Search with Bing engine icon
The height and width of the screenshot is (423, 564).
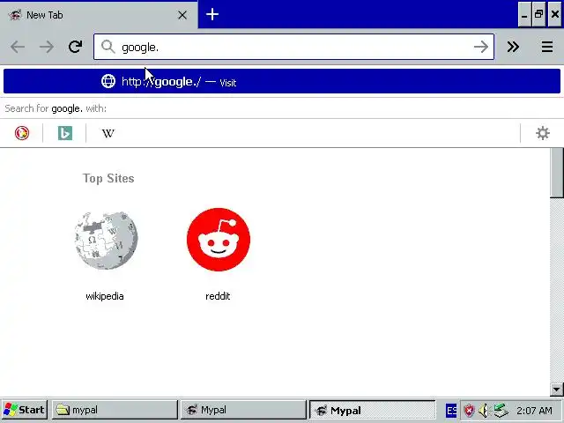(65, 133)
